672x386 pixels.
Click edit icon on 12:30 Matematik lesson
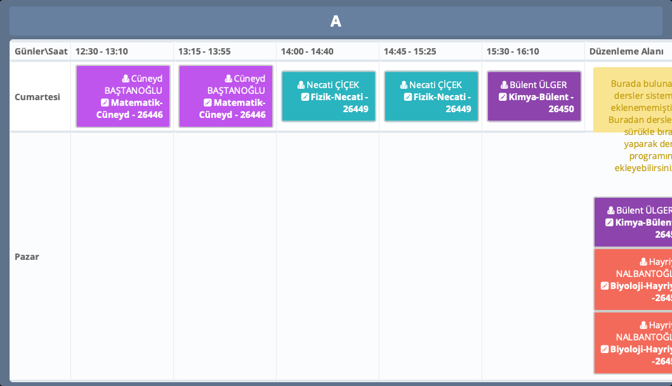tap(105, 103)
